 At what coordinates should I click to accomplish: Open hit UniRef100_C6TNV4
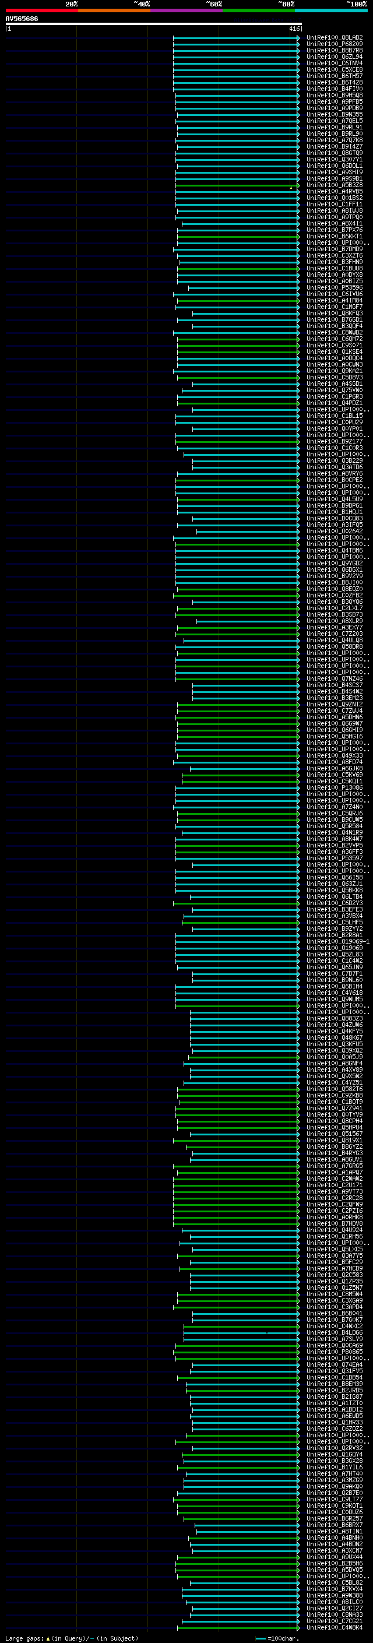[334, 63]
